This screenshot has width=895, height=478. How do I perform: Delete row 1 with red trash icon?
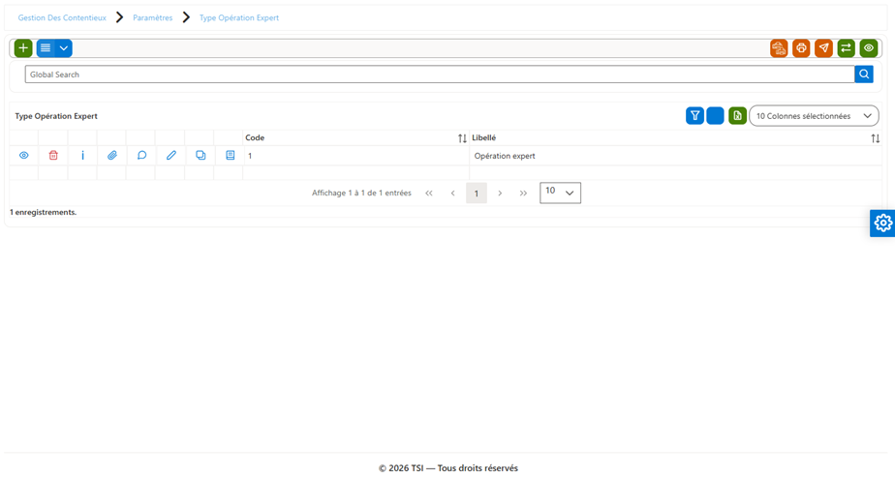[53, 155]
